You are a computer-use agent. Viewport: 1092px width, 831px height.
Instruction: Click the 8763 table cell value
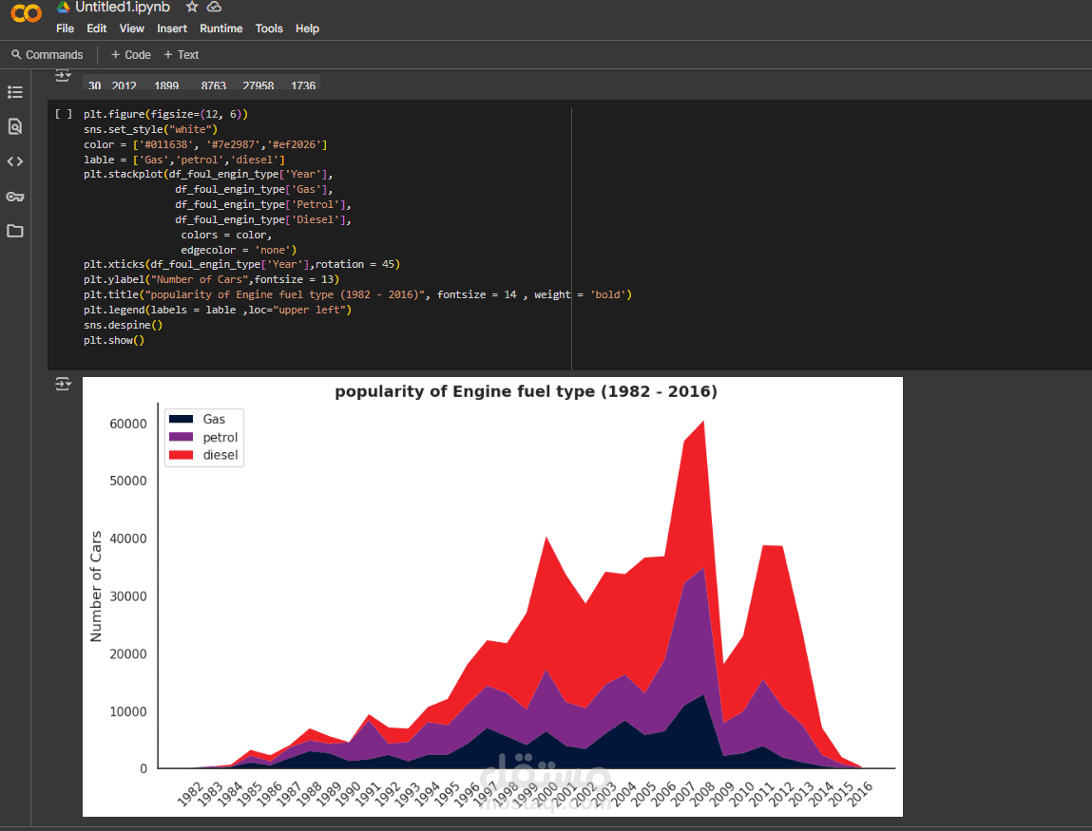pyautogui.click(x=214, y=85)
